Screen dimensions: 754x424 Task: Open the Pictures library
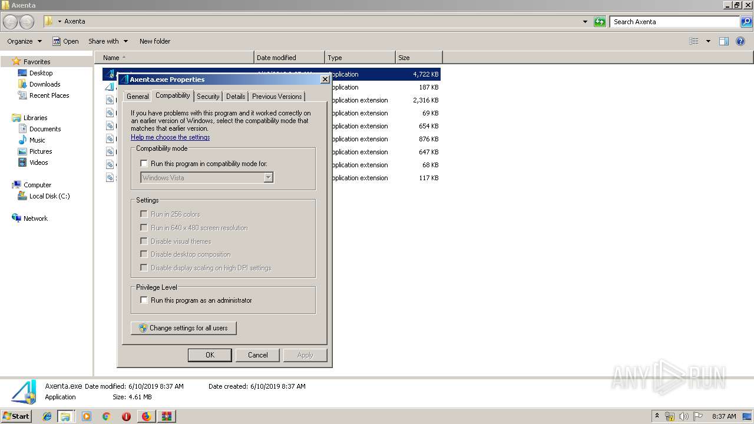point(41,151)
